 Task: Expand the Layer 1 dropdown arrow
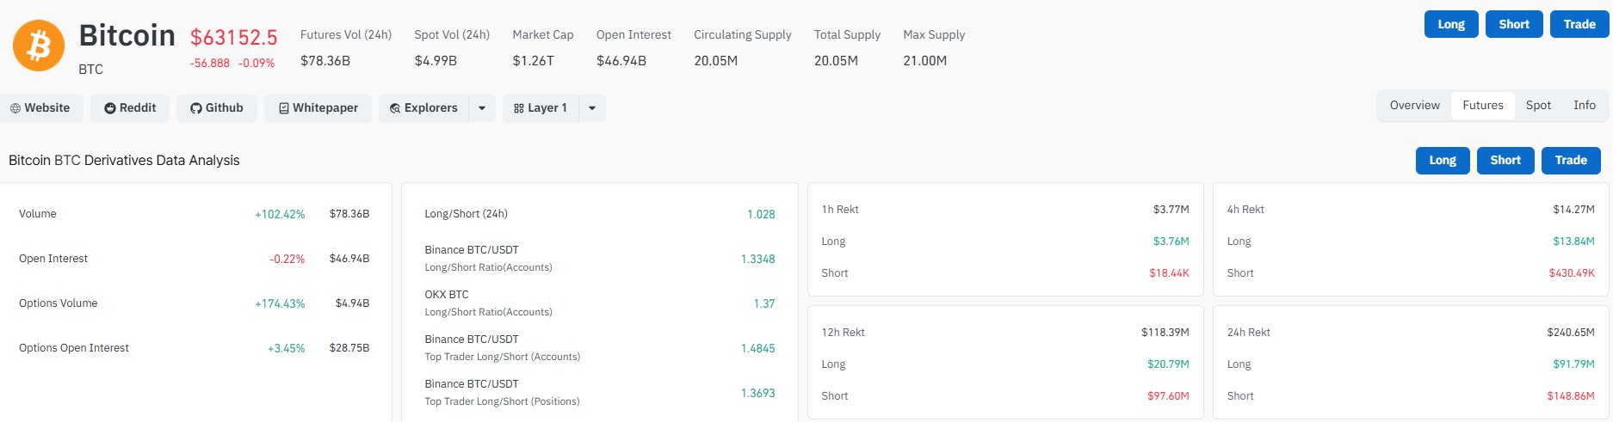point(592,108)
